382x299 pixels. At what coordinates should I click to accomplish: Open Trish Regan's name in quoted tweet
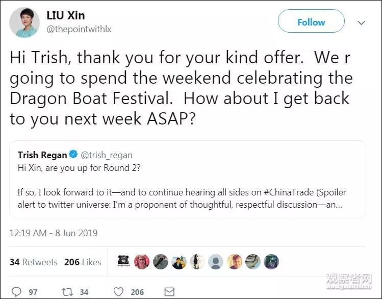pos(42,155)
